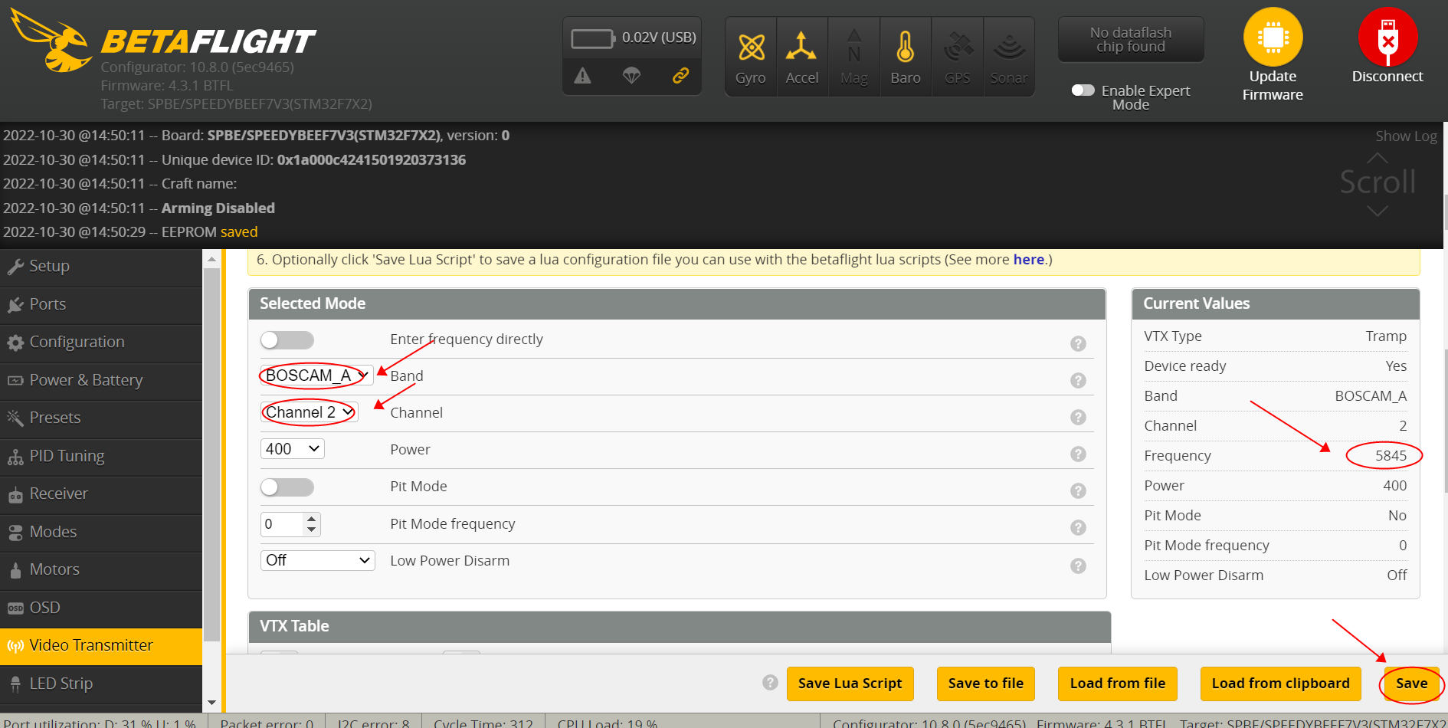Image resolution: width=1448 pixels, height=728 pixels.
Task: Click the yellow link status icon
Action: point(680,75)
